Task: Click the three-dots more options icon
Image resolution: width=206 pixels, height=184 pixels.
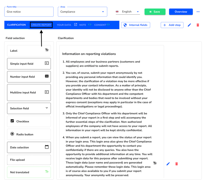Action: click(x=198, y=12)
